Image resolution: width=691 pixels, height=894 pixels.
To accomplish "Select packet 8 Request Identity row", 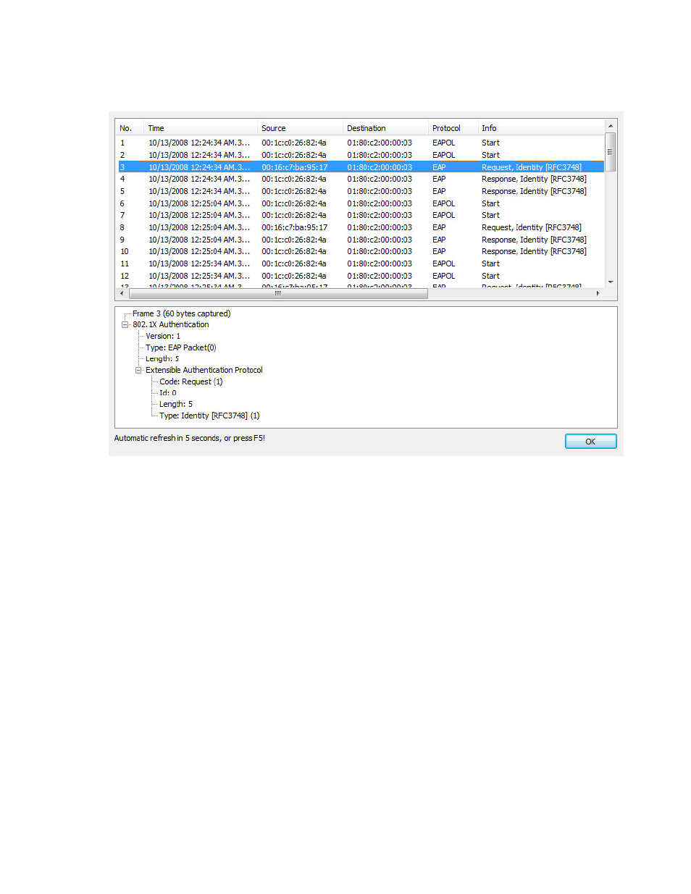I will pyautogui.click(x=361, y=227).
